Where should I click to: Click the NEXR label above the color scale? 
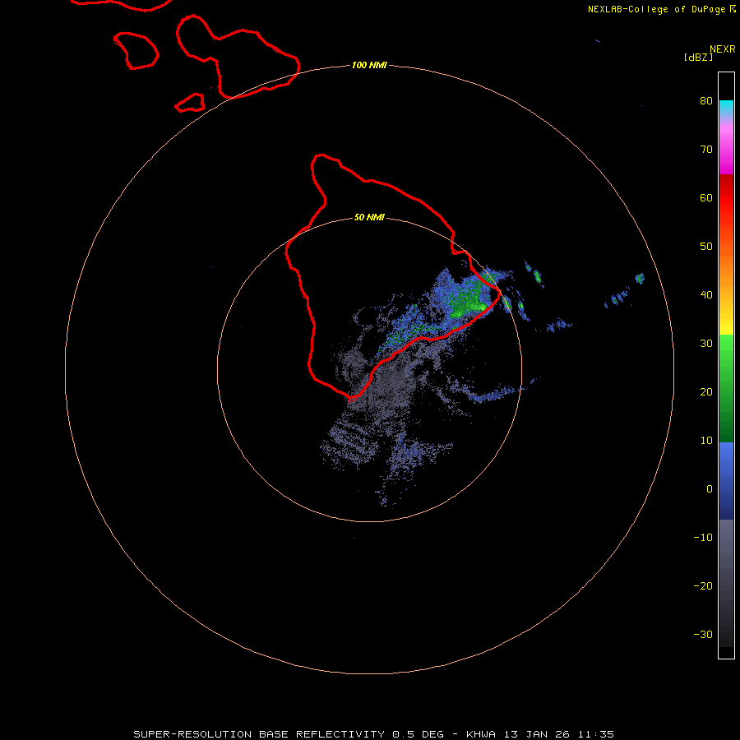coord(723,49)
